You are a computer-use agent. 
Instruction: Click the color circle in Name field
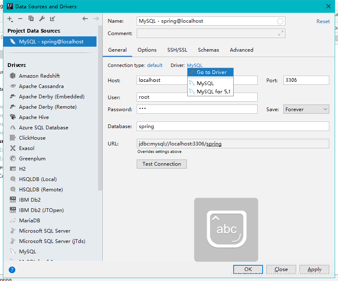click(x=280, y=21)
